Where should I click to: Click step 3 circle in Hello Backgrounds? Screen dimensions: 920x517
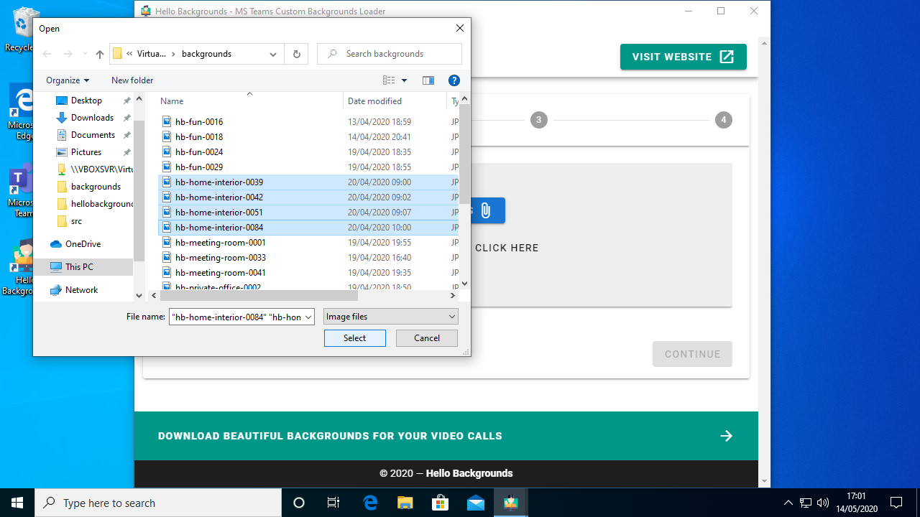point(538,120)
